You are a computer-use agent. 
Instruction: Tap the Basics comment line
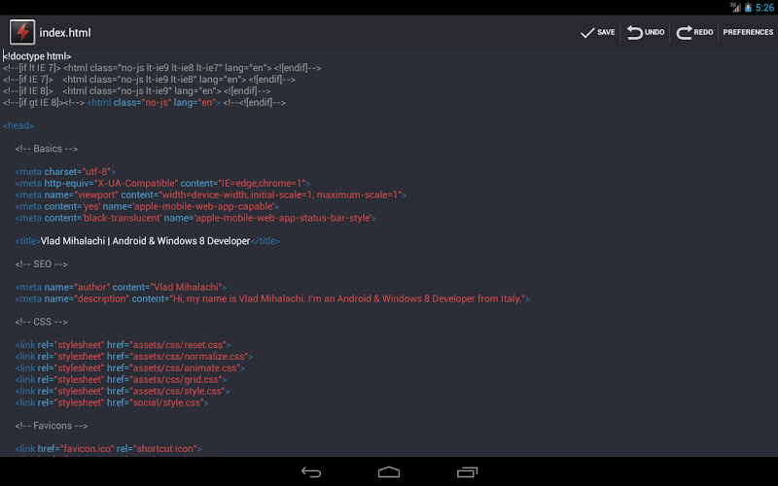pyautogui.click(x=46, y=149)
